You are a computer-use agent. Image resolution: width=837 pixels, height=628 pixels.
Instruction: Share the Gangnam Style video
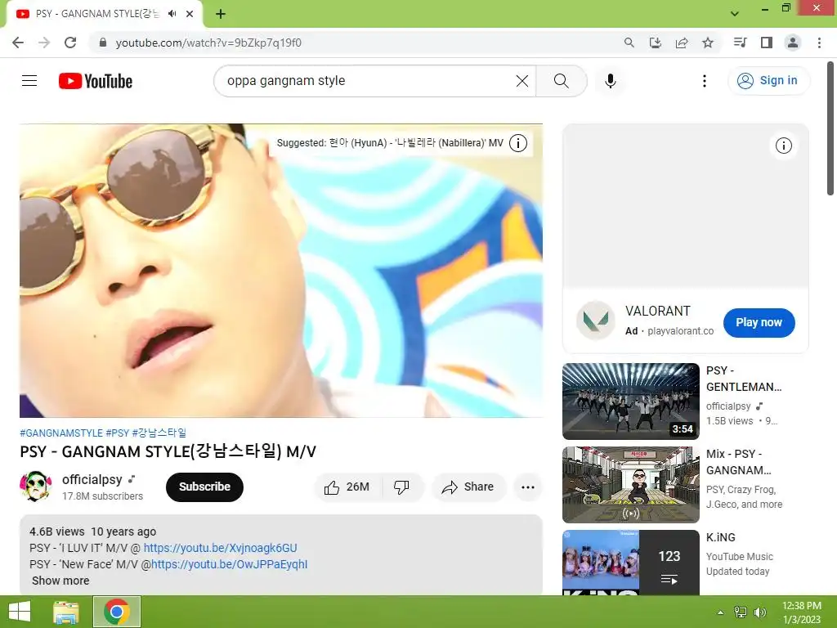point(468,487)
